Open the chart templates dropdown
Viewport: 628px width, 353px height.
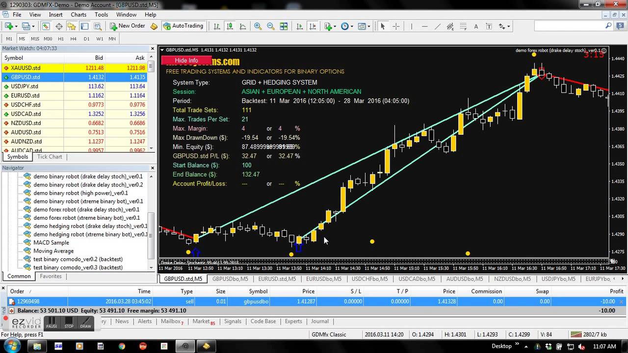[365, 26]
